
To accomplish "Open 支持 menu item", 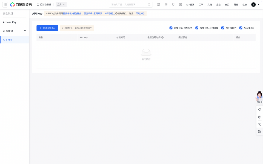I will pyautogui.click(x=227, y=5).
